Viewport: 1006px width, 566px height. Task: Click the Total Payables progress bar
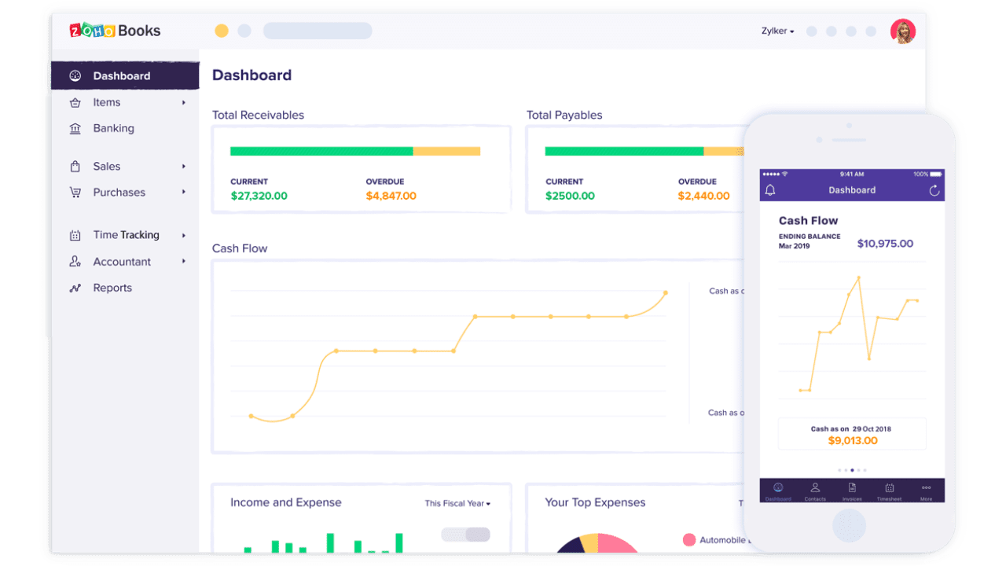point(644,151)
